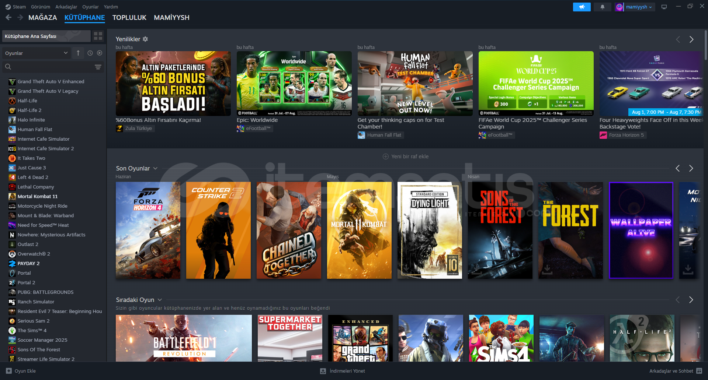Expand the mamiyysh account dropdown
This screenshot has width=708, height=380.
pyautogui.click(x=635, y=7)
